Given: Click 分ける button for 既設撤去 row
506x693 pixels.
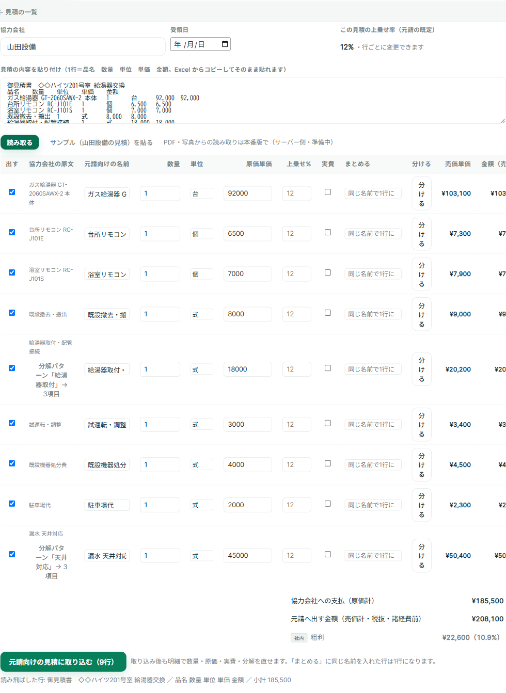Looking at the screenshot, I should [x=422, y=314].
